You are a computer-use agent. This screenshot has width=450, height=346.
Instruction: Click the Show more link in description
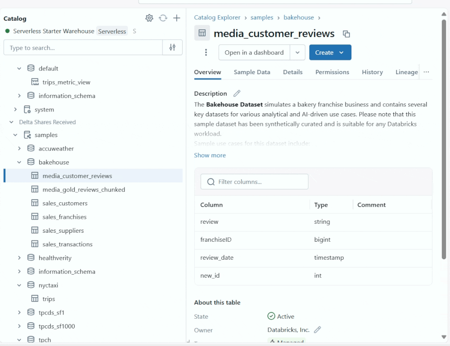click(x=210, y=155)
